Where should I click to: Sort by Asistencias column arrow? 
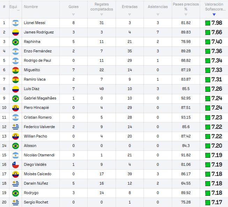point(157,14)
